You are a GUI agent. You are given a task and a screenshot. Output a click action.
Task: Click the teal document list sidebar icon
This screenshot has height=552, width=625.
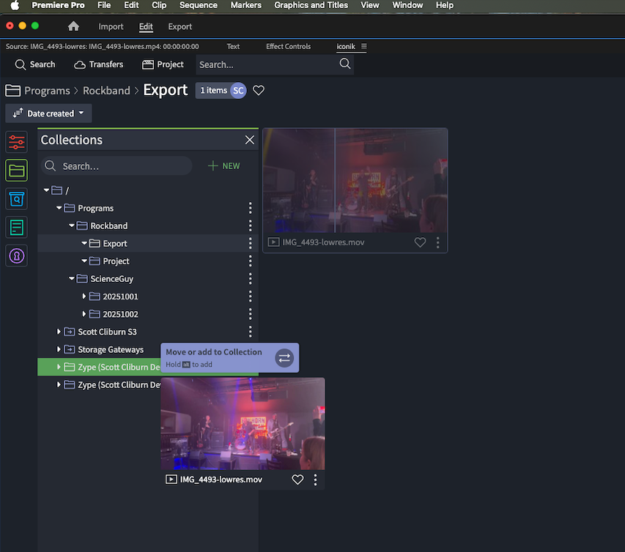(16, 228)
